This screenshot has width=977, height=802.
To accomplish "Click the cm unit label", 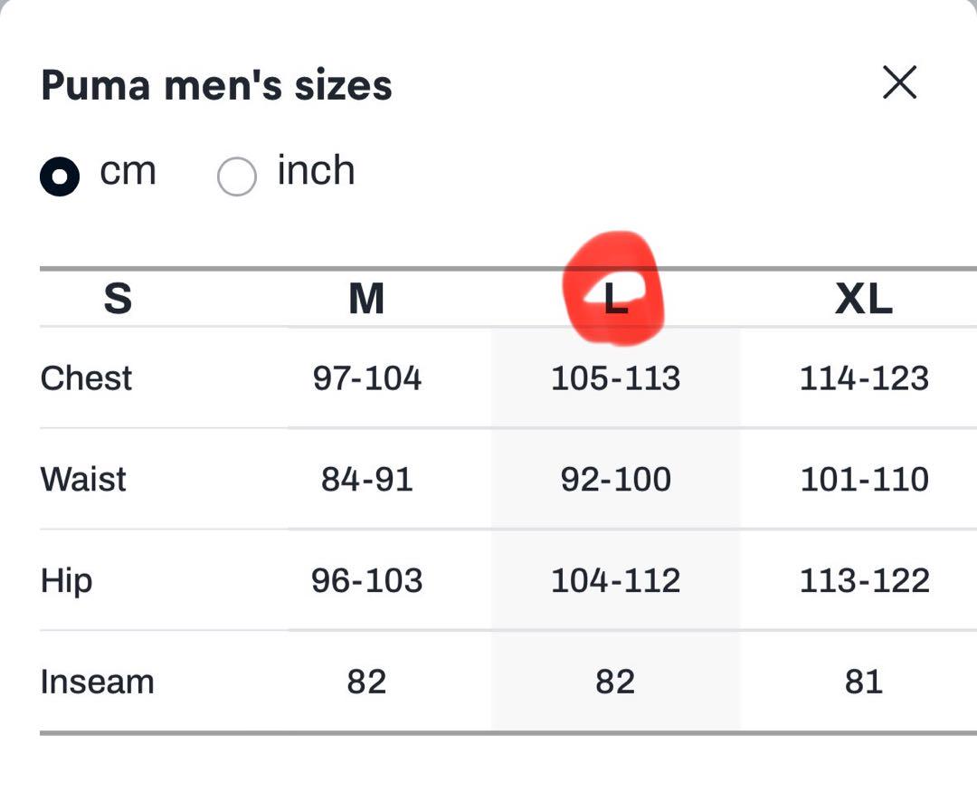I will [x=128, y=171].
